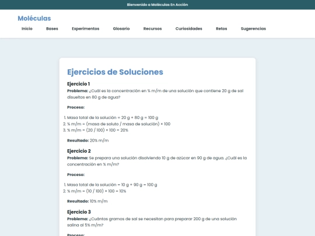Open the Sugerencias page
This screenshot has width=315, height=236.
[253, 29]
